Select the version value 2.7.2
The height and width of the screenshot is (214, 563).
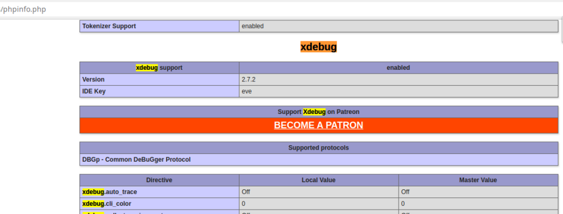coord(399,79)
